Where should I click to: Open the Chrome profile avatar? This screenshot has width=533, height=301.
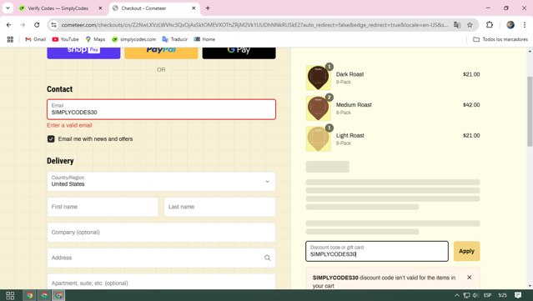pyautogui.click(x=510, y=25)
